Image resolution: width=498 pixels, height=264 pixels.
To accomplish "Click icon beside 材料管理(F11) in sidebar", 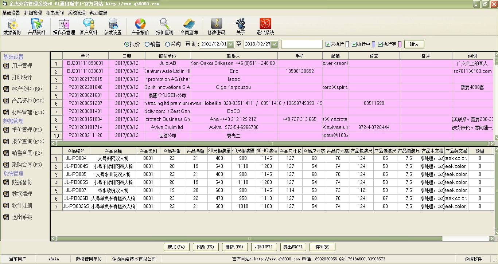I will click(x=6, y=113).
